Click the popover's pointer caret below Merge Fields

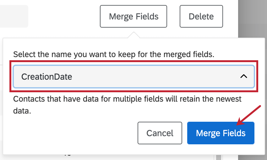(134, 35)
